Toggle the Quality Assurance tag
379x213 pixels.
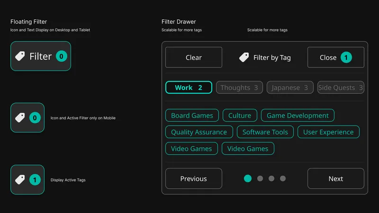[199, 132]
